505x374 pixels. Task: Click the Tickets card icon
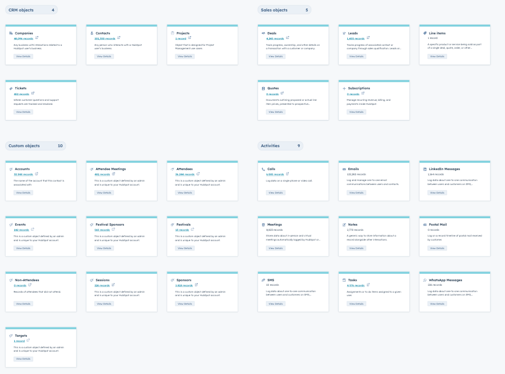click(x=11, y=88)
